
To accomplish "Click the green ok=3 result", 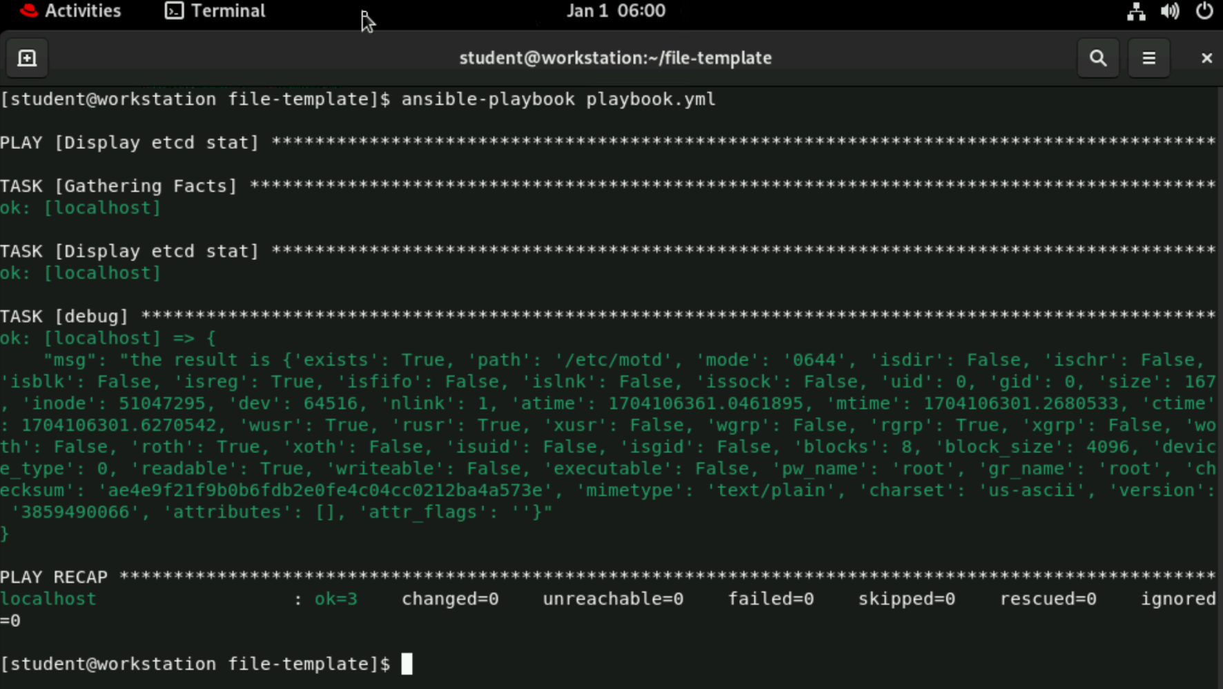I will tap(336, 599).
